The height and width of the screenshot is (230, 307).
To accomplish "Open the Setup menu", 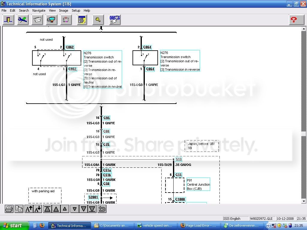I will (76, 10).
